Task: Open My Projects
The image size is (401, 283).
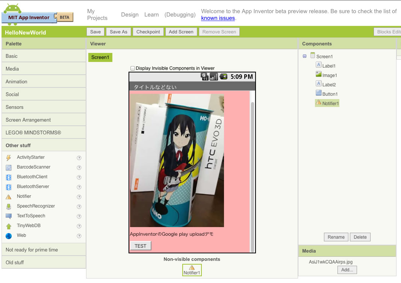Action: 97,15
